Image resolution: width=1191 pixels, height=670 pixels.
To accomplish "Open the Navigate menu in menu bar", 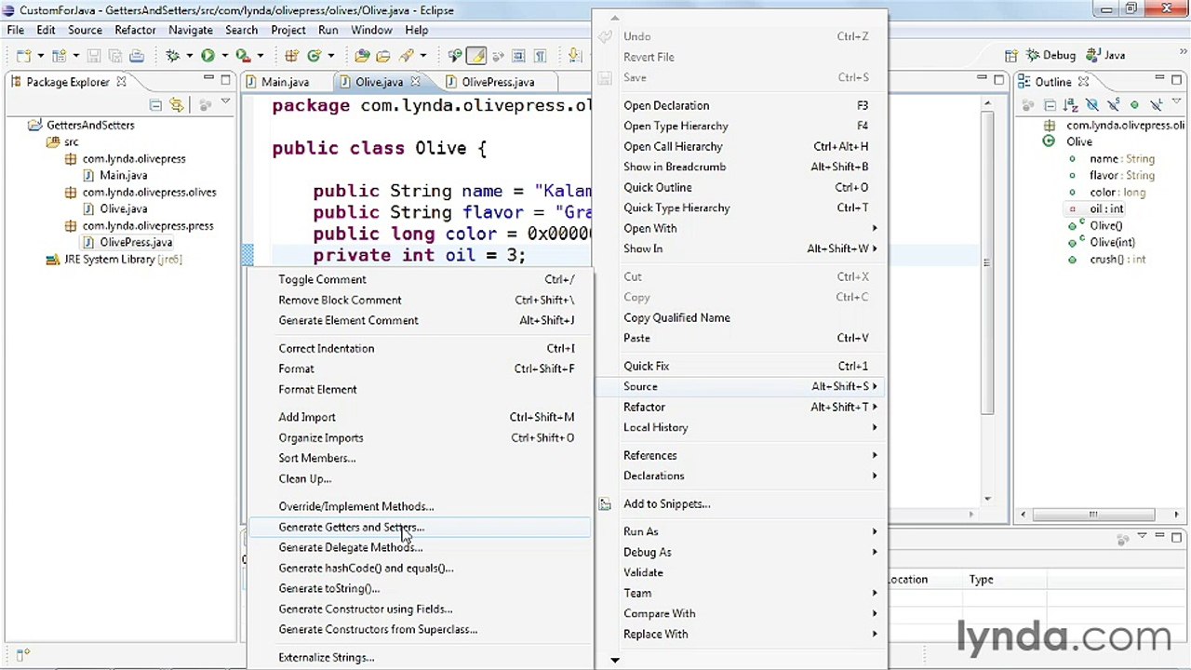I will pyautogui.click(x=191, y=30).
